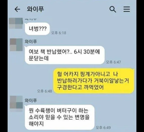Image resolution: width=144 pixels, height=132 pixels.
Task: Open the hamburger menu icon
Action: click(x=127, y=9)
